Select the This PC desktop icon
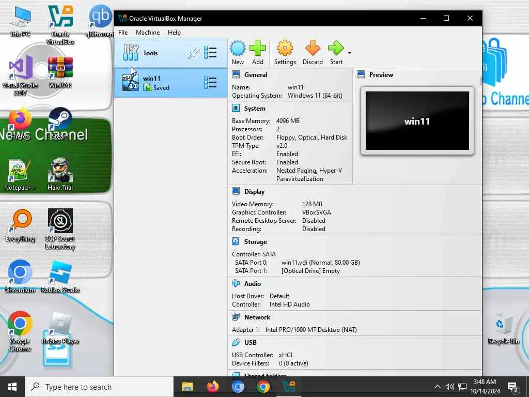 point(20,21)
